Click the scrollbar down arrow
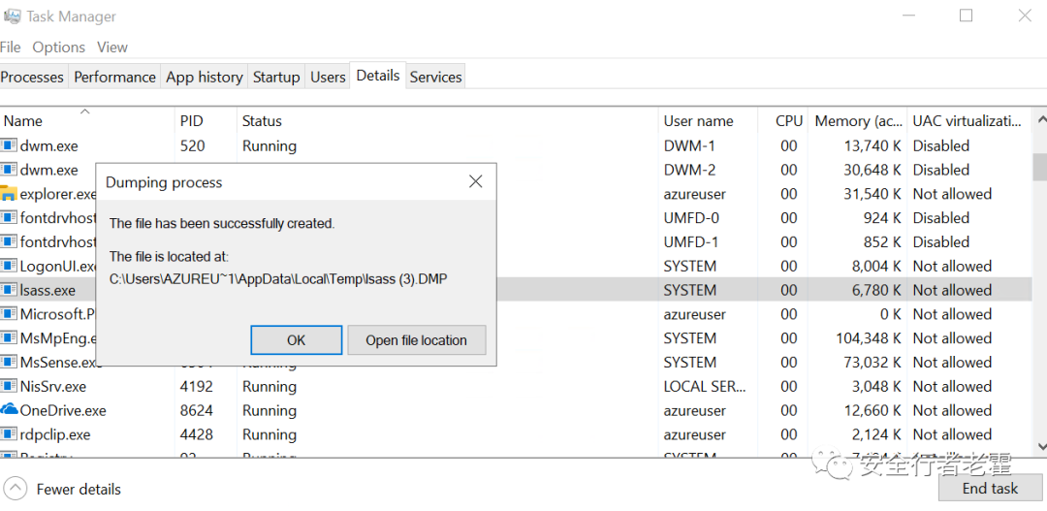This screenshot has width=1047, height=511. (x=1039, y=445)
